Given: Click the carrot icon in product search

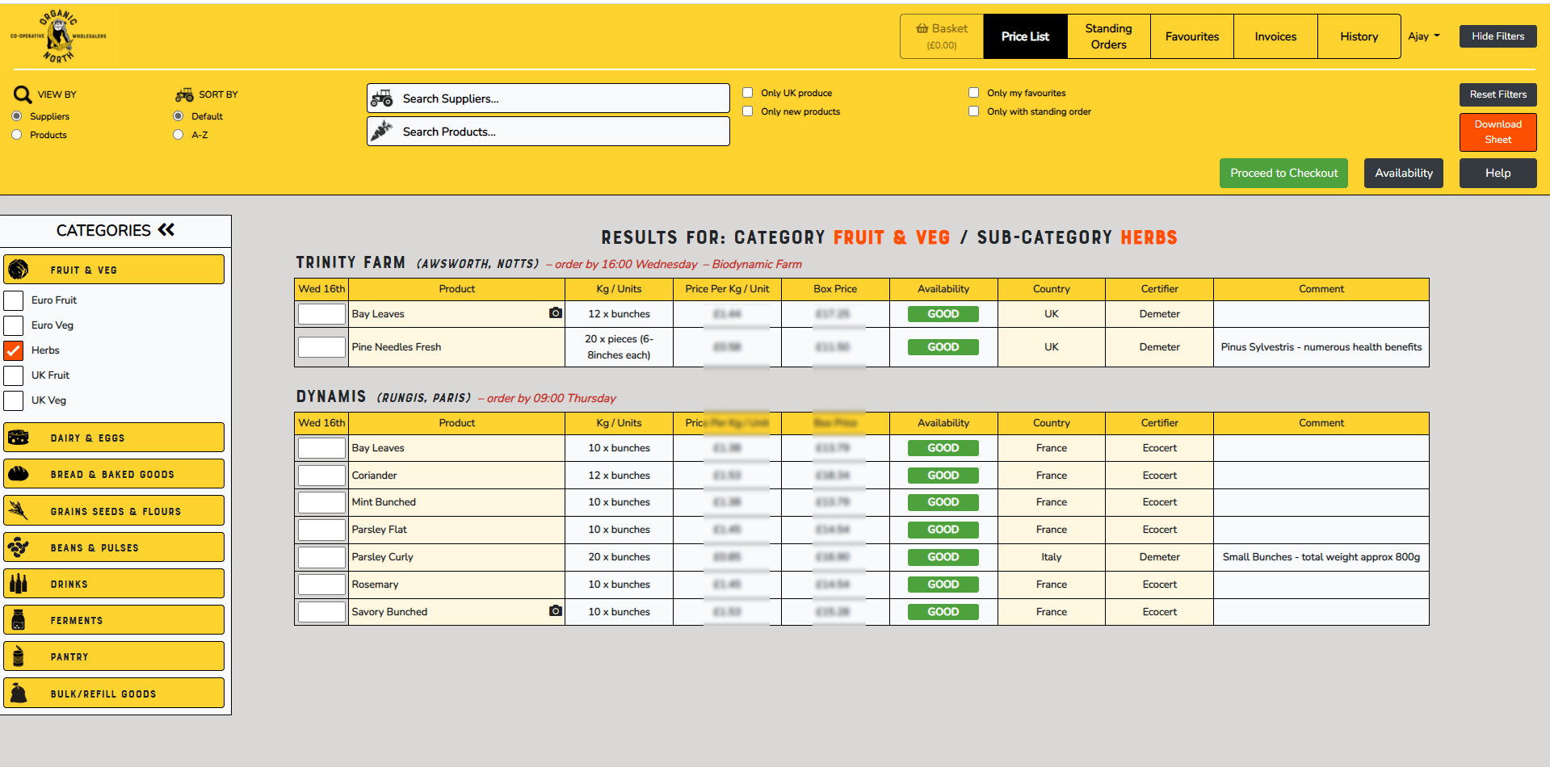Looking at the screenshot, I should pos(382,131).
